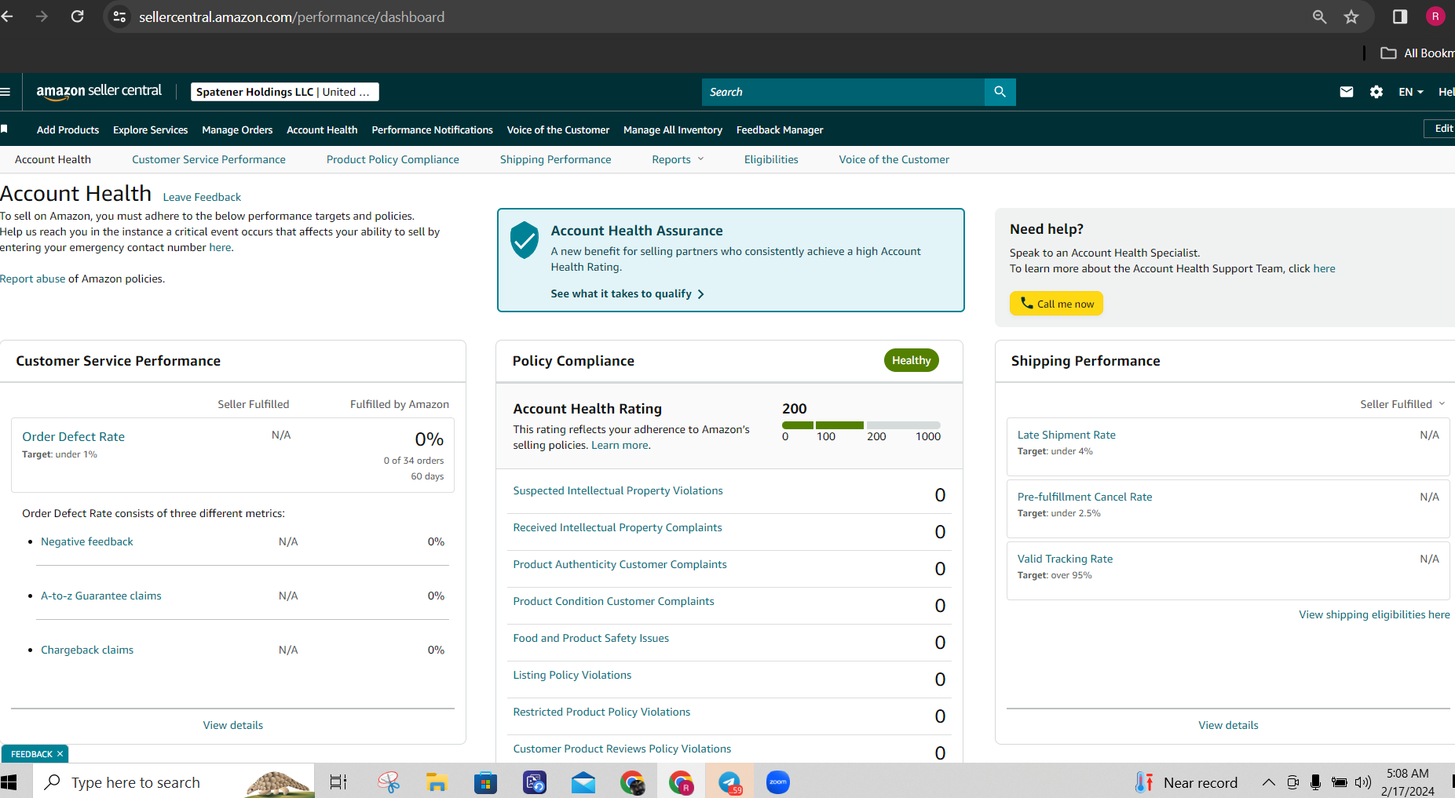The image size is (1455, 798).
Task: Open the Near record weather widget
Action: click(1186, 782)
